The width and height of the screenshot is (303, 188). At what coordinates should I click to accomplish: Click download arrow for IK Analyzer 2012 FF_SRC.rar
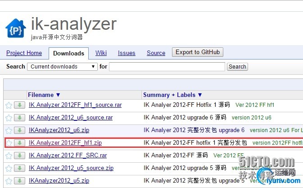click(x=19, y=156)
